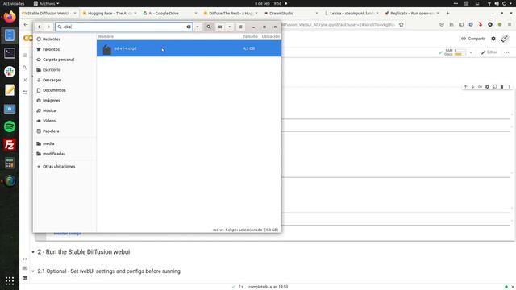Click the .ckpt search input field
Image resolution: width=516 pixels, height=290 pixels.
coord(123,27)
